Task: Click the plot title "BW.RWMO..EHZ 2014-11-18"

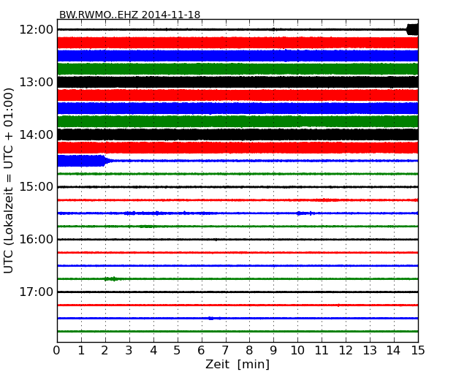Action: pyautogui.click(x=129, y=15)
